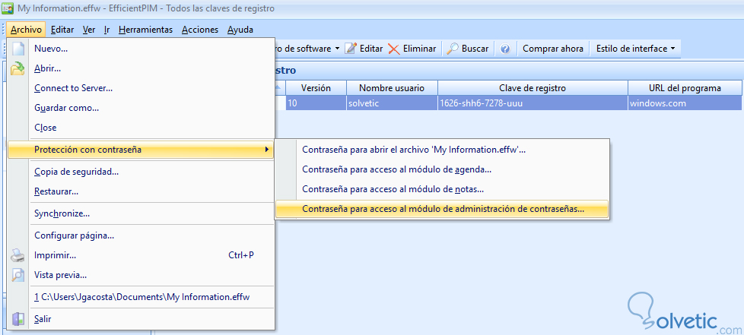This screenshot has height=335, width=744.
Task: Click the Comprar ahora button
Action: coord(553,49)
